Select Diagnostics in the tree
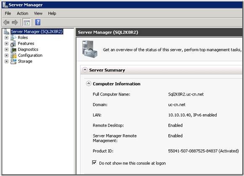The height and width of the screenshot is (176, 244). pyautogui.click(x=28, y=49)
